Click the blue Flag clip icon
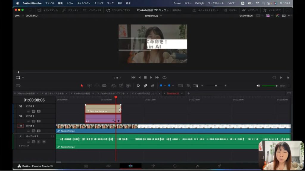Image resolution: width=305 pixels, height=171 pixels. pyautogui.click(x=161, y=86)
